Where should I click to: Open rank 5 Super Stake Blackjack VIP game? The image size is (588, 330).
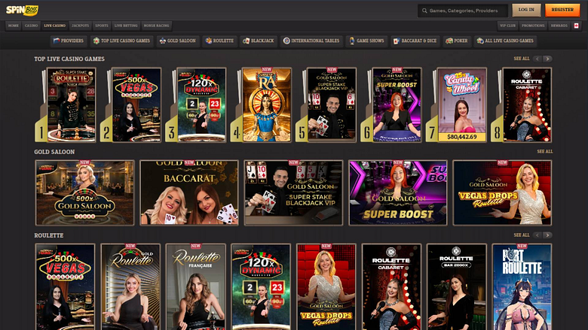click(332, 104)
